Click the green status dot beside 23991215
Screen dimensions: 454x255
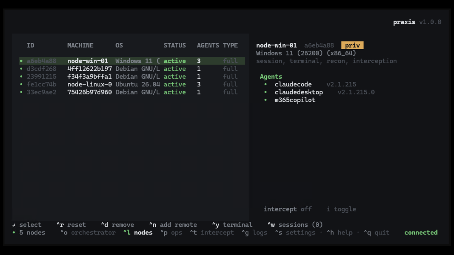(21, 76)
